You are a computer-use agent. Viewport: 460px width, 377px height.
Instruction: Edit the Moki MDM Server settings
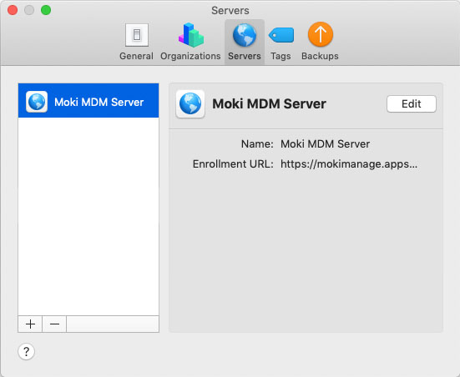click(x=412, y=103)
